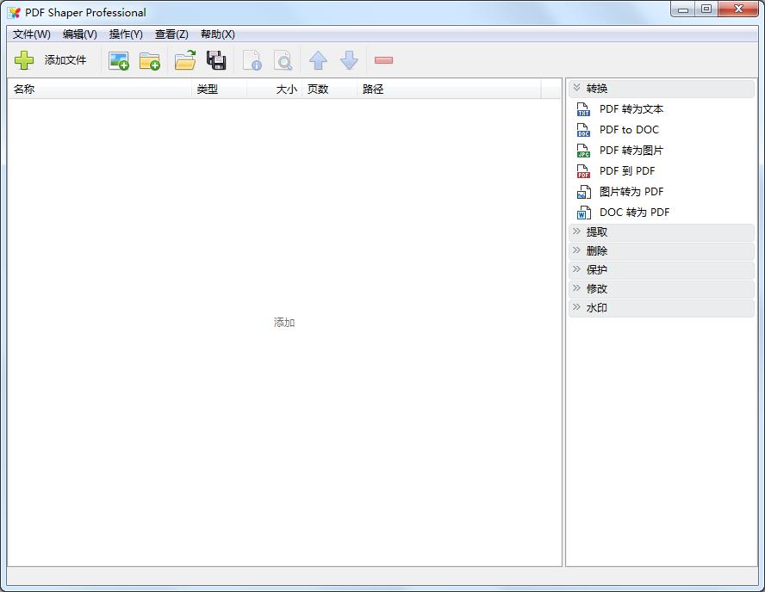The image size is (765, 592).
Task: Sort by 页数 column header
Action: (329, 89)
